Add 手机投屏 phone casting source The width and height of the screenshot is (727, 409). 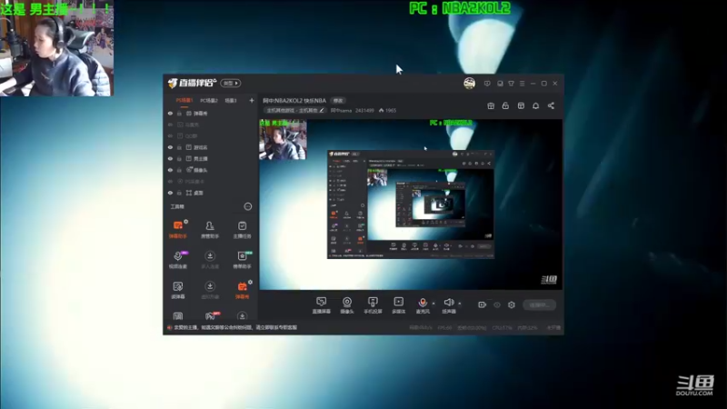pos(373,305)
